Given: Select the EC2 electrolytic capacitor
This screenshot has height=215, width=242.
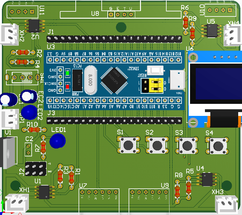Looking at the screenshot, I should click(29, 96).
